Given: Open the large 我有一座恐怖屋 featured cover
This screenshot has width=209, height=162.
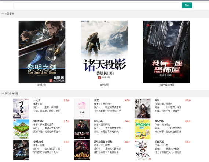Looking at the screenshot, I should click(166, 52).
